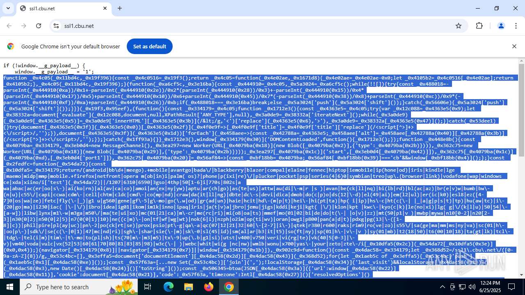Open Chrome three-dot menu
Screen dimensions: 525x295
(516, 26)
